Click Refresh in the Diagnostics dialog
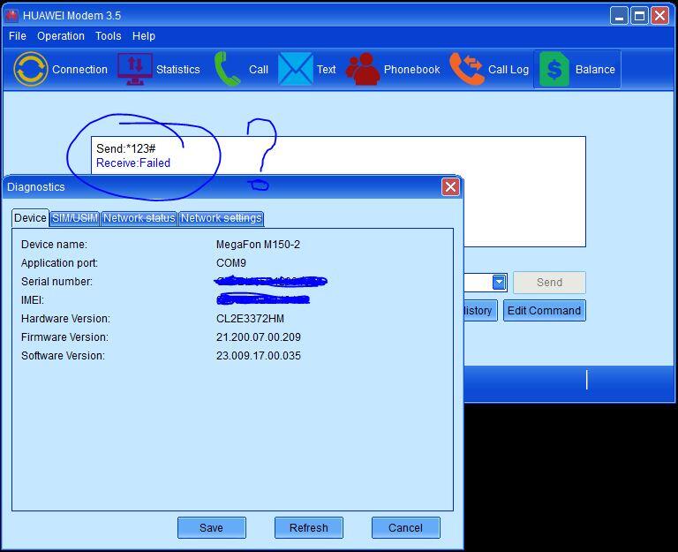Screen dimensions: 678x552 (x=309, y=528)
